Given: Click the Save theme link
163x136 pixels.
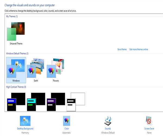Looking at the screenshot, I should [x=122, y=50].
